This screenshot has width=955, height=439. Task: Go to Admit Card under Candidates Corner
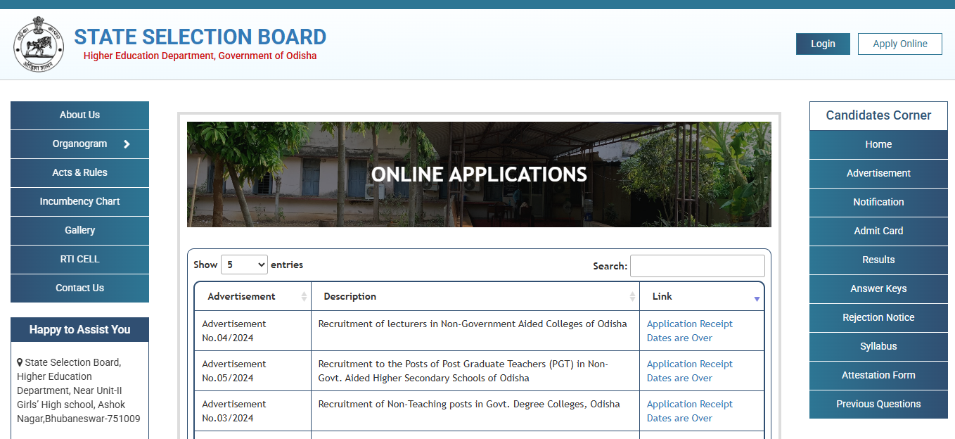(878, 231)
